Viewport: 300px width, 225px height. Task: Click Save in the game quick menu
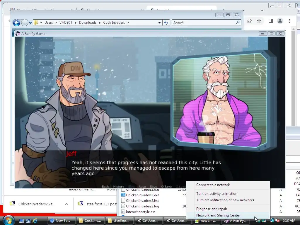[x=154, y=187]
